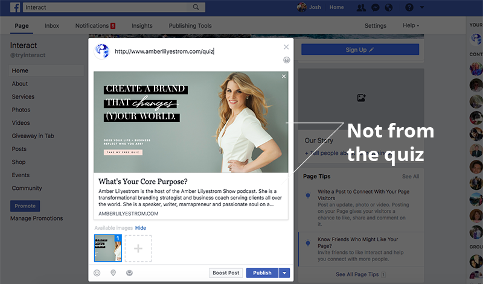Select About in the page sidebar
The height and width of the screenshot is (284, 483).
point(20,84)
